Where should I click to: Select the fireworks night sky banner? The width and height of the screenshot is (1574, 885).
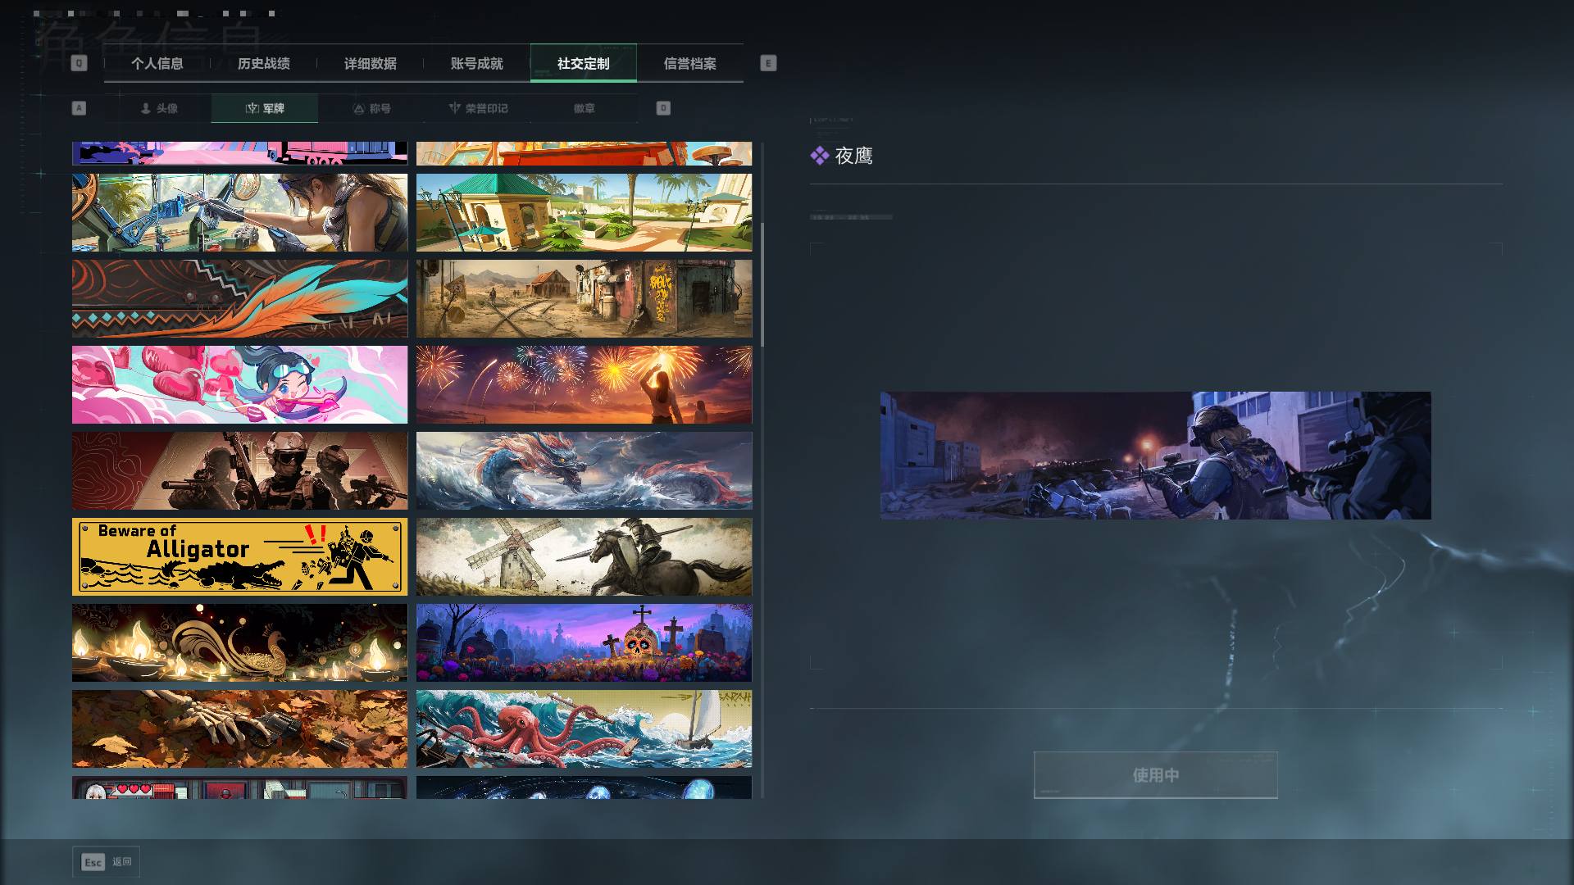pyautogui.click(x=584, y=384)
